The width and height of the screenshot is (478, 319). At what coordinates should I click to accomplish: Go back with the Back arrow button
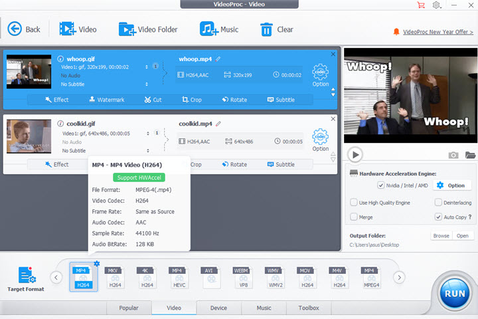24,29
